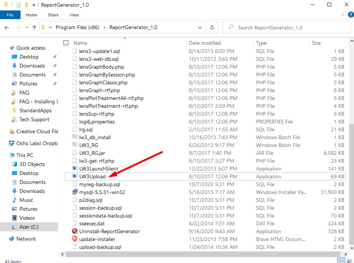
Task: Click Program Files (x86) in address bar
Action: (x=77, y=28)
